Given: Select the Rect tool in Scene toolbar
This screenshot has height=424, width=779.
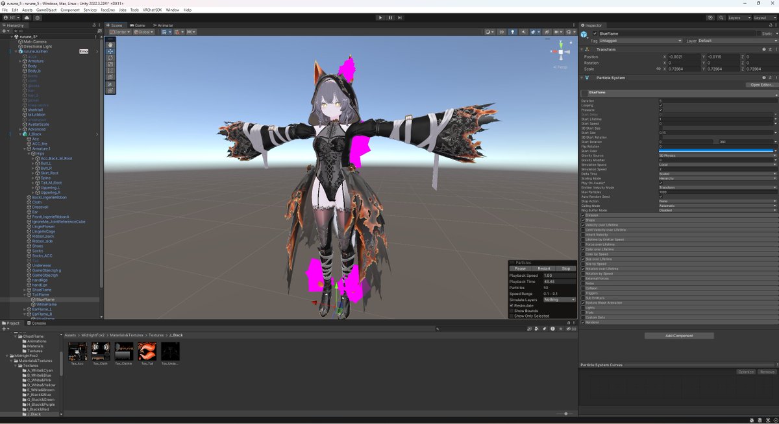Looking at the screenshot, I should 110,71.
